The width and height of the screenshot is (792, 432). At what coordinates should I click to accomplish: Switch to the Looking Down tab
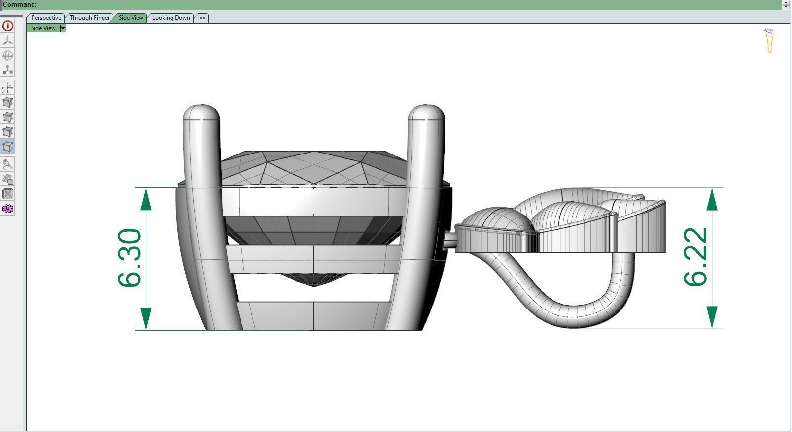coord(171,18)
